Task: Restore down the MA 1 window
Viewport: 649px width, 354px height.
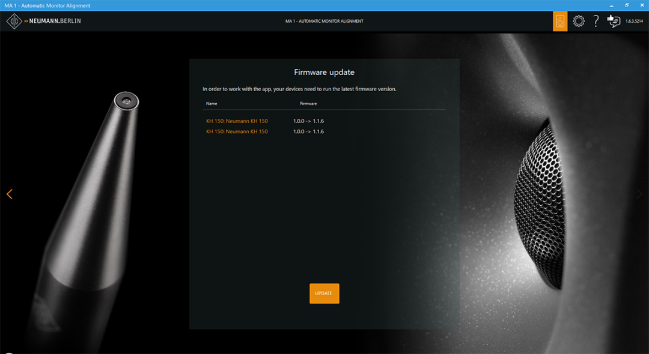Action: pyautogui.click(x=627, y=5)
